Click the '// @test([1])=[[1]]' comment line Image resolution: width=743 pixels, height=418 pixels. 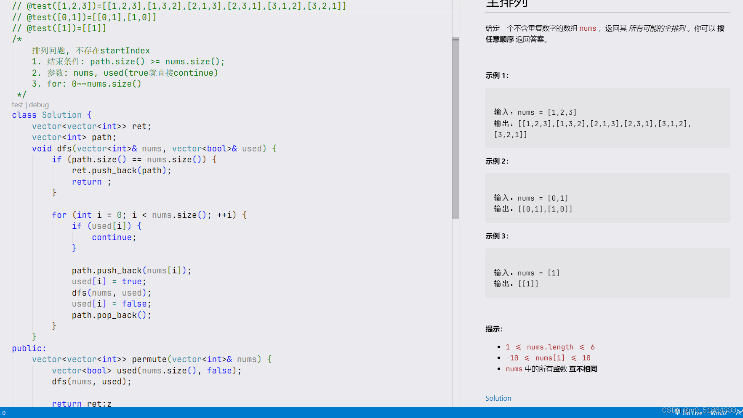coord(59,28)
